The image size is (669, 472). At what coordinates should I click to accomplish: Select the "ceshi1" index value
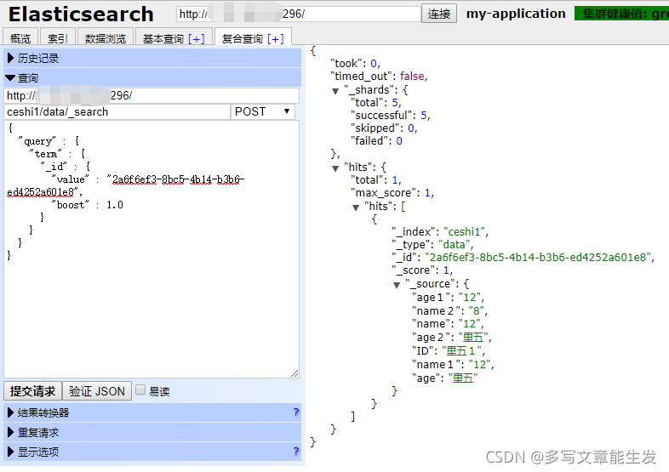click(465, 231)
